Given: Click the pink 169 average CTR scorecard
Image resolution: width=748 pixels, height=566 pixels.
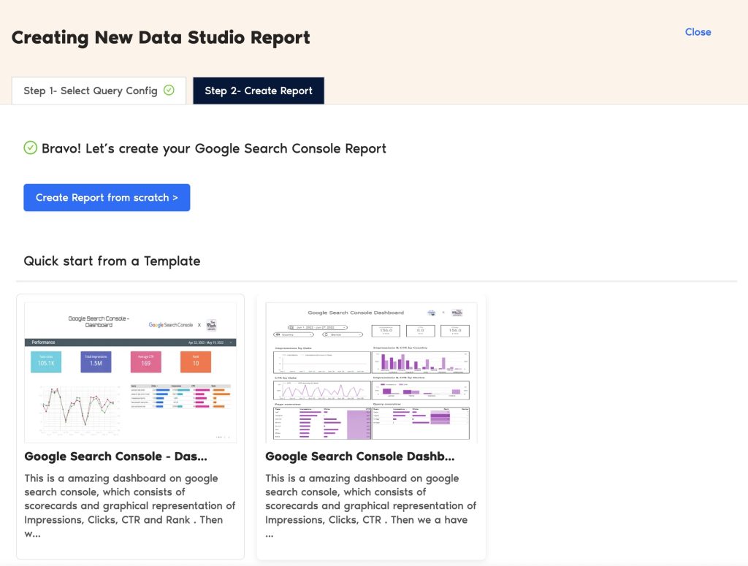Looking at the screenshot, I should pyautogui.click(x=145, y=362).
